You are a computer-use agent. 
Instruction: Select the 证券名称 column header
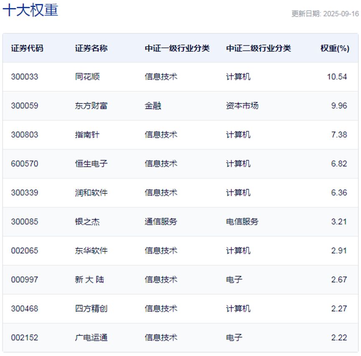click(91, 48)
